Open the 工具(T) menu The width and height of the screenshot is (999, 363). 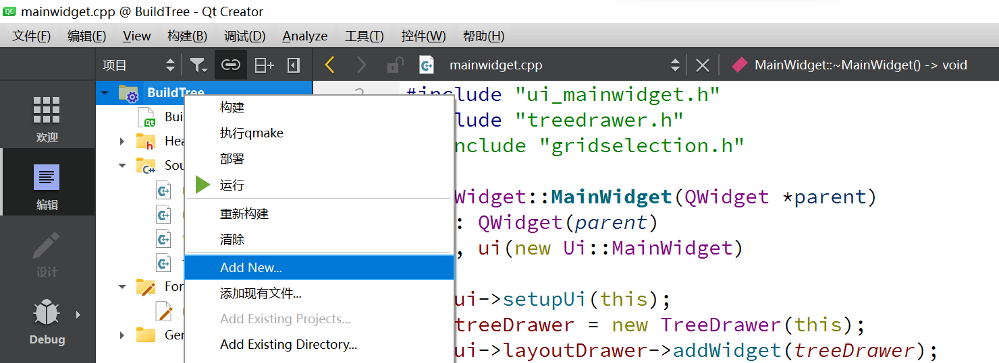364,36
